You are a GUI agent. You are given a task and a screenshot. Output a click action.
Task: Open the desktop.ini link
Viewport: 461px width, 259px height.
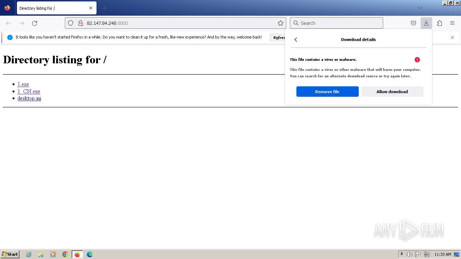(x=29, y=98)
